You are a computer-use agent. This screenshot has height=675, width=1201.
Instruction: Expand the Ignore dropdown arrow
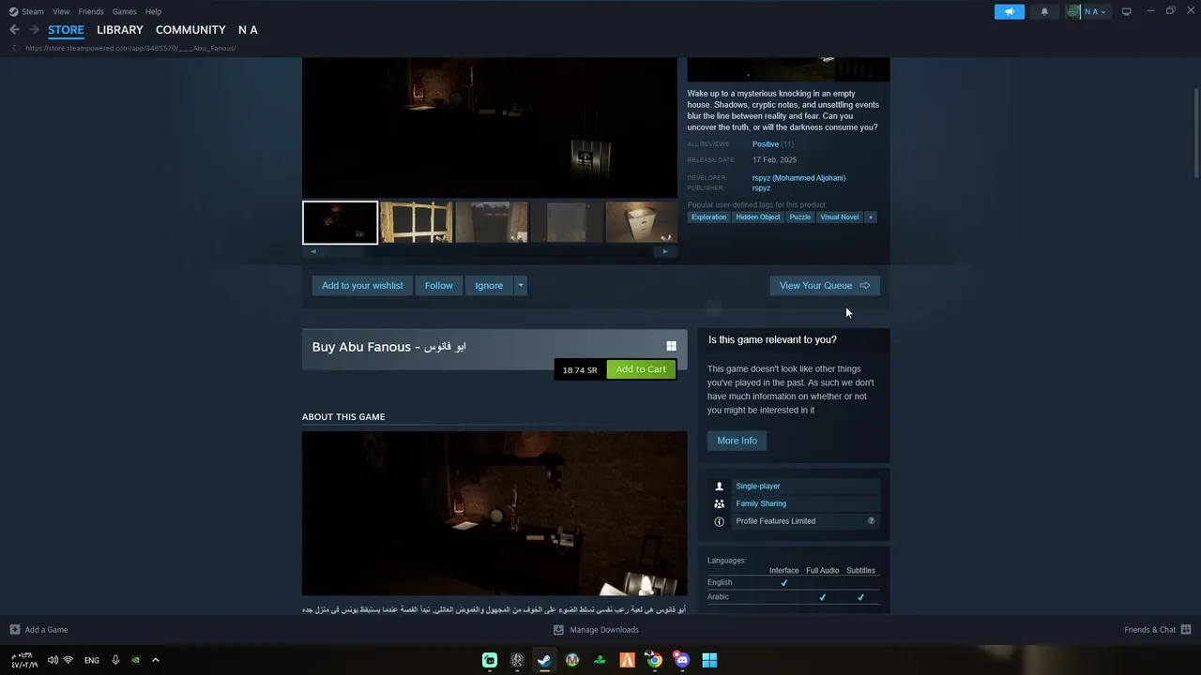[521, 285]
